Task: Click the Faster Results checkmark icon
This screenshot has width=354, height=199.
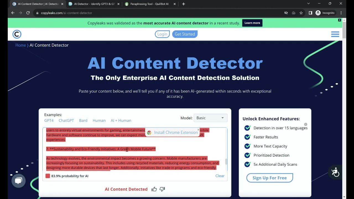Action: 248,137
